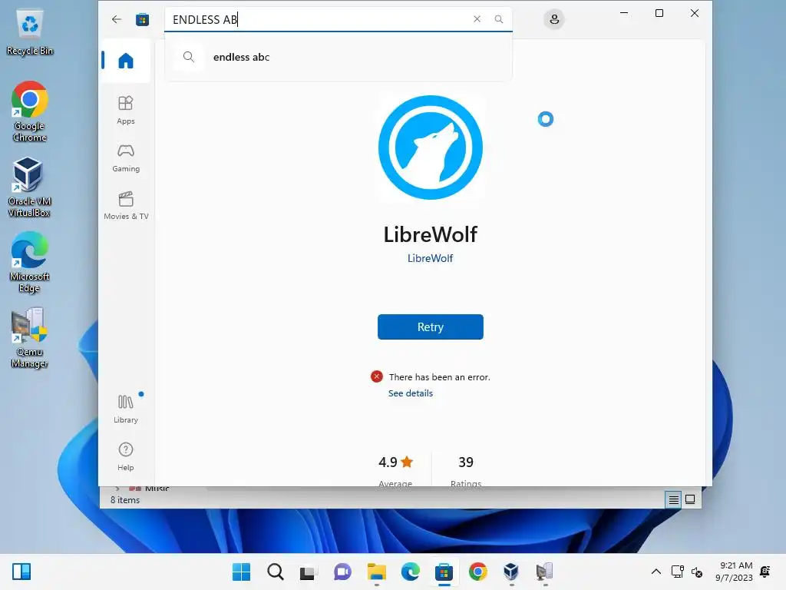This screenshot has height=590, width=786.
Task: Click '8 items' in File Explorer status bar
Action: click(x=125, y=500)
